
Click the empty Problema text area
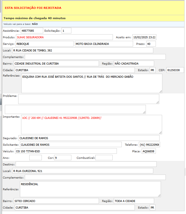(88, 99)
